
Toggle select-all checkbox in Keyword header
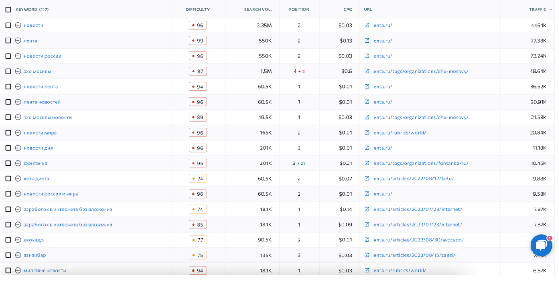8,10
